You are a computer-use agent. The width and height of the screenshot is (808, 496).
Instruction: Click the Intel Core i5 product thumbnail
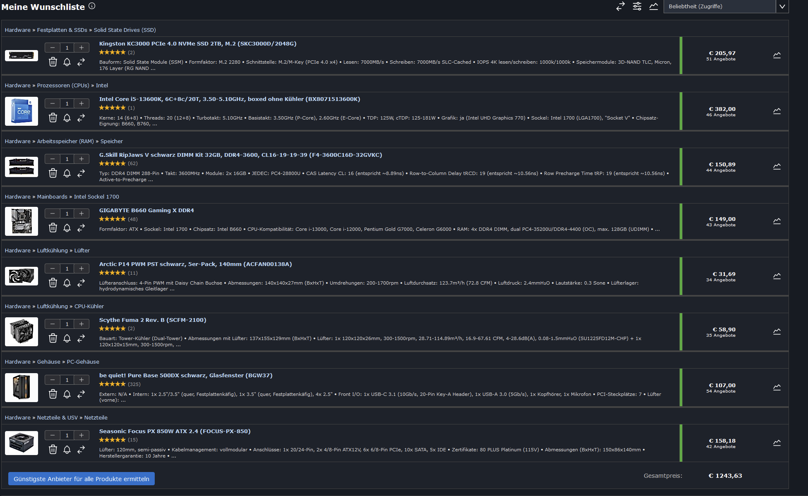(22, 111)
